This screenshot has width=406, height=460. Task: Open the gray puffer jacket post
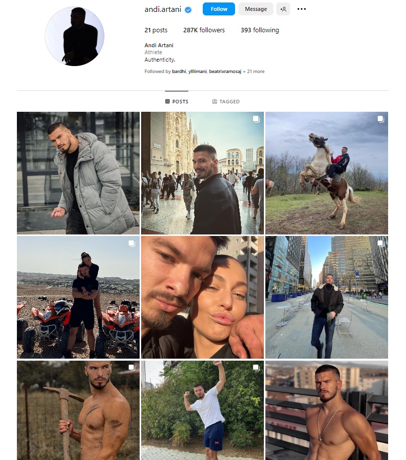coord(78,173)
